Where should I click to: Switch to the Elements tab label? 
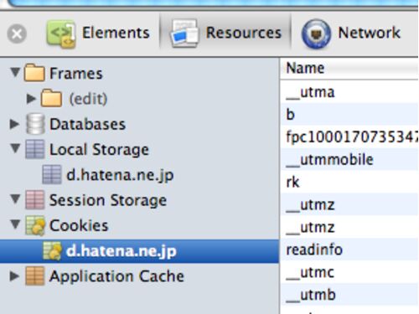click(116, 33)
